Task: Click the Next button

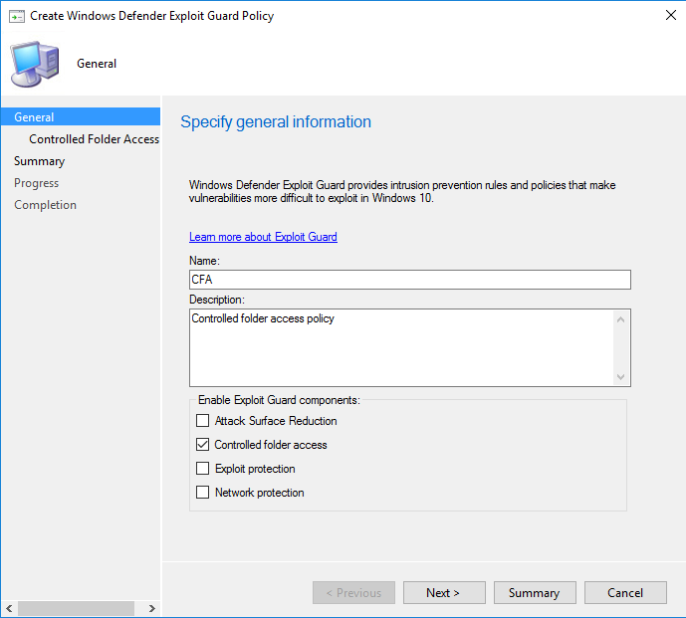Action: click(442, 593)
